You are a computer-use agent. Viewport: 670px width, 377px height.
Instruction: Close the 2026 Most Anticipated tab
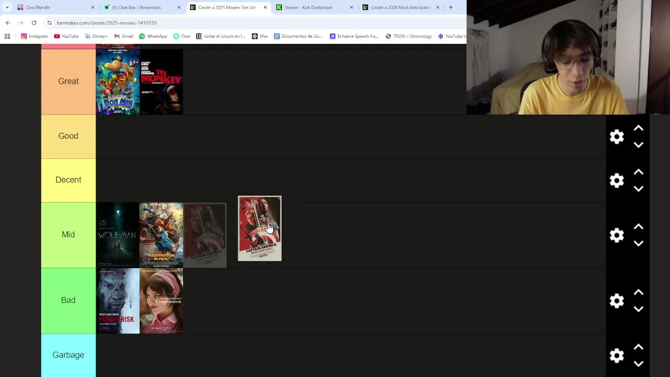coord(438,7)
